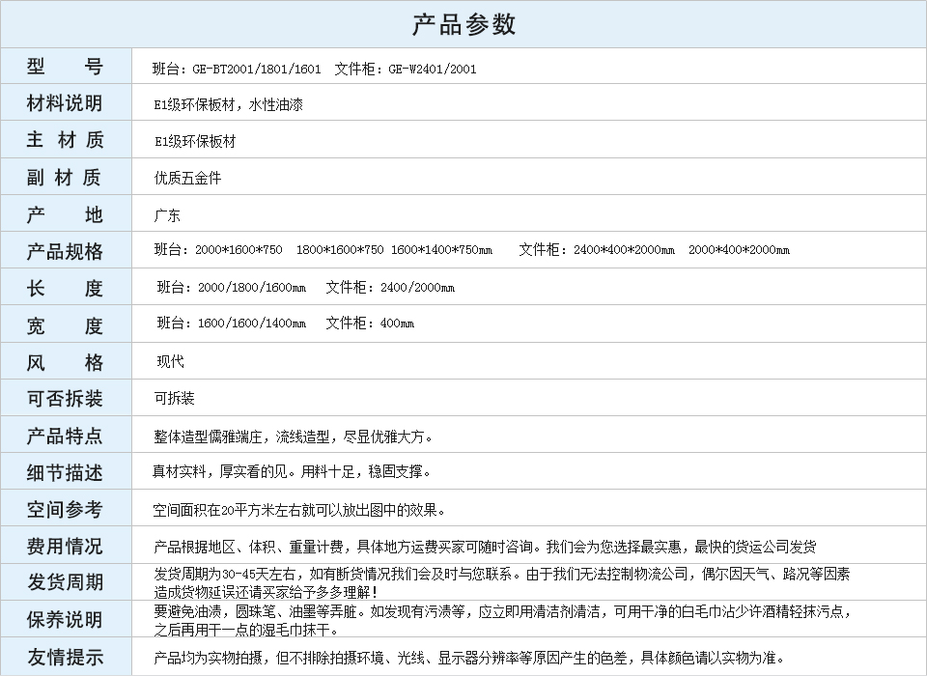Click the 细节描述 description text
This screenshot has height=676, width=927.
click(x=292, y=472)
